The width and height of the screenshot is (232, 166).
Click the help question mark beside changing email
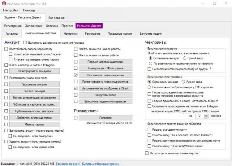(210, 69)
